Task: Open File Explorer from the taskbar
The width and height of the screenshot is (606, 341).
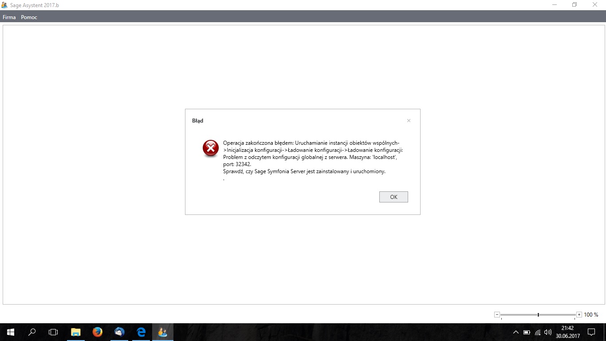Action: click(x=76, y=332)
